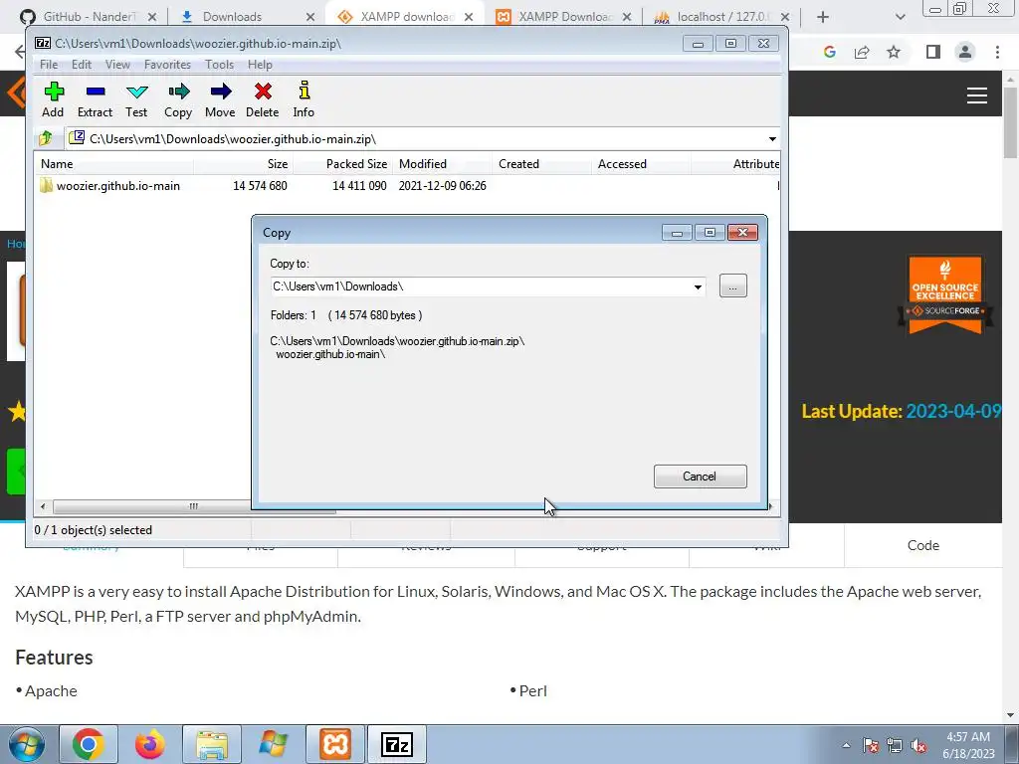
Task: Click the Google icon in Chrome toolbar
Action: (x=829, y=52)
